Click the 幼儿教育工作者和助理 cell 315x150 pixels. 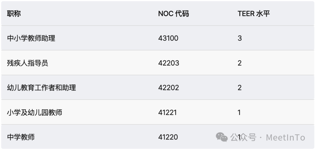42,88
